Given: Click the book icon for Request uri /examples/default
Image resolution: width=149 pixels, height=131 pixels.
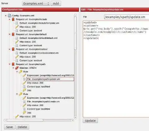Looking at the screenshot, I should (13, 34).
